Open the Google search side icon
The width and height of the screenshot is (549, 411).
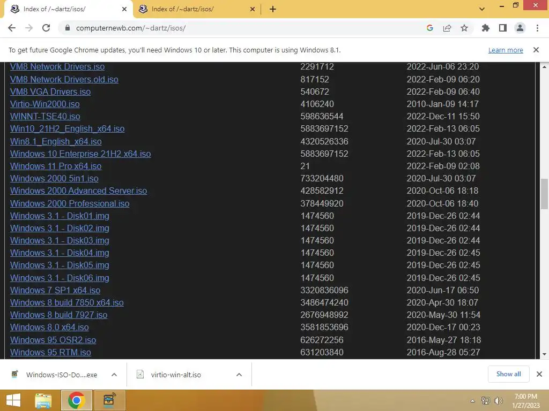[x=430, y=28]
